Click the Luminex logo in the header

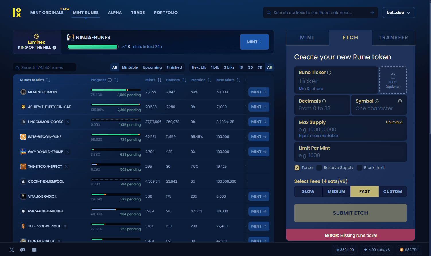pyautogui.click(x=17, y=13)
